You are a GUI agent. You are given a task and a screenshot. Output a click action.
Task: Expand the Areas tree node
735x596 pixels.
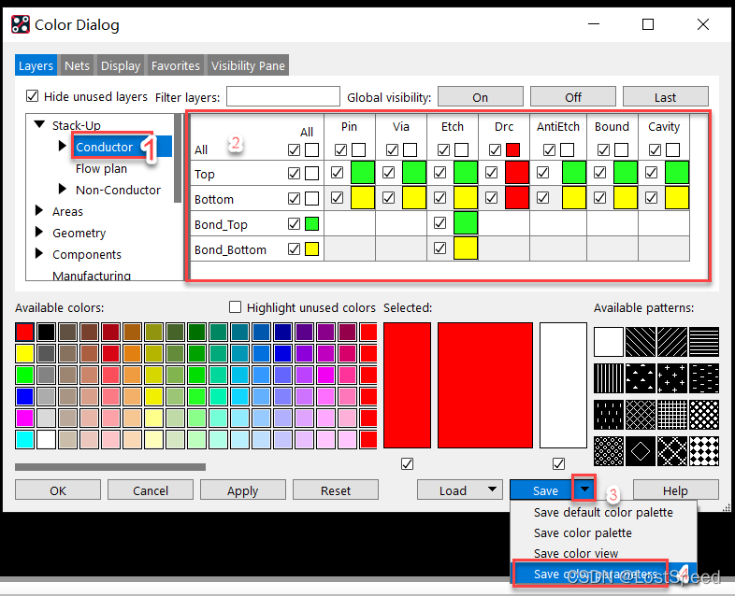(x=39, y=211)
